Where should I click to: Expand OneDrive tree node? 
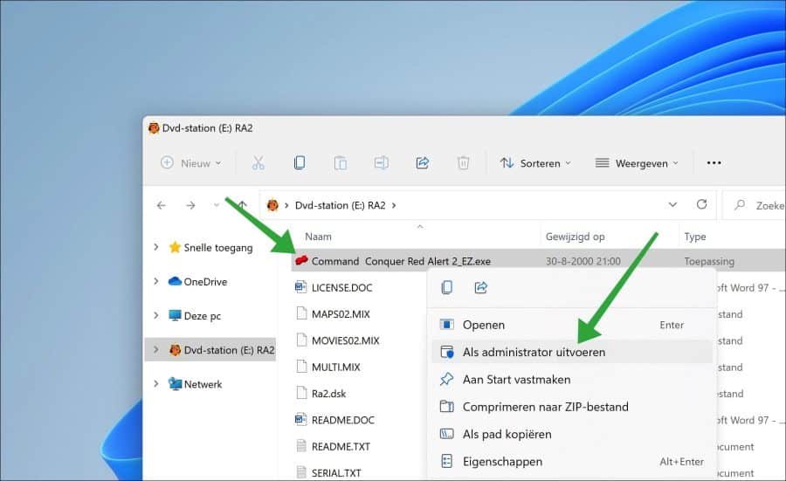[156, 281]
